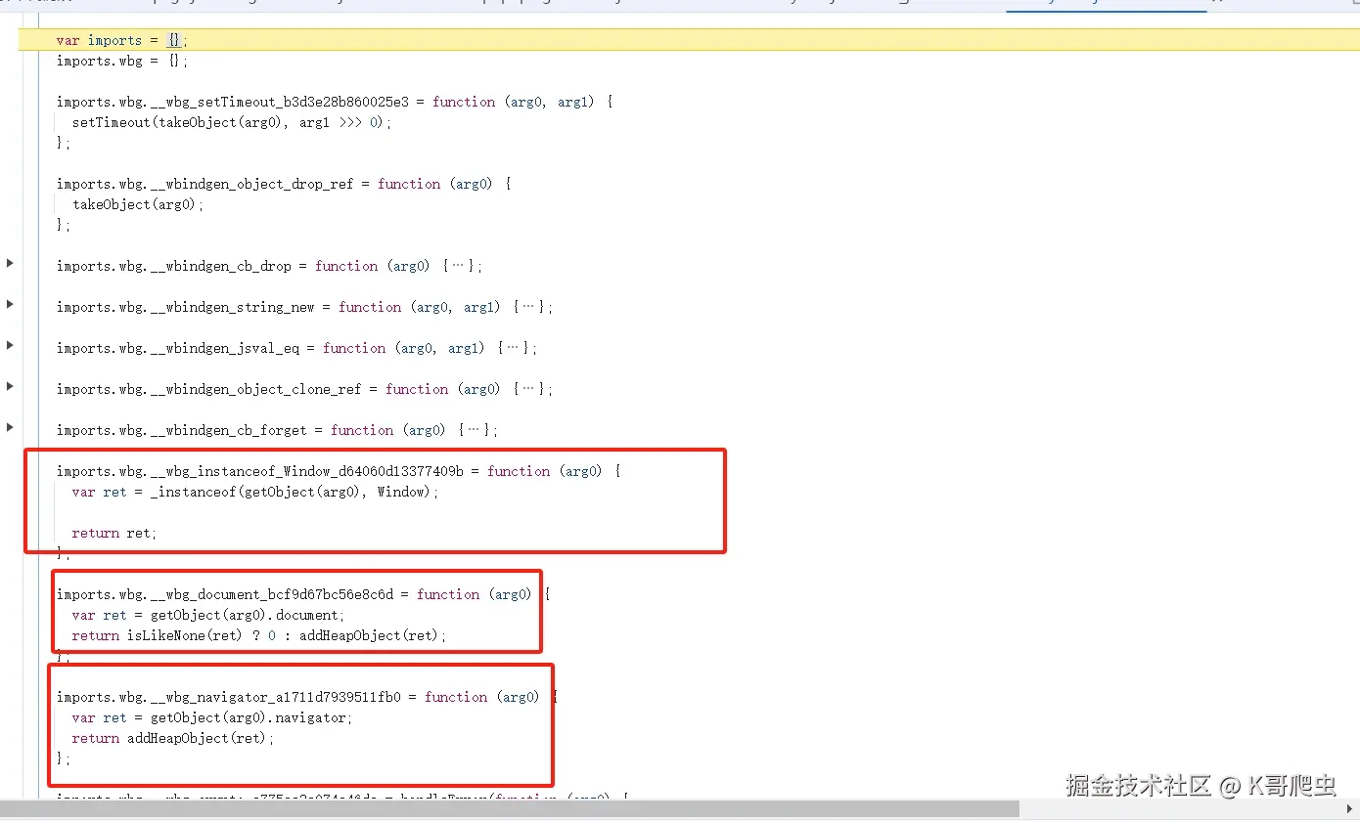This screenshot has width=1360, height=822.
Task: Click the 'return ret;' statement
Action: pos(114,533)
